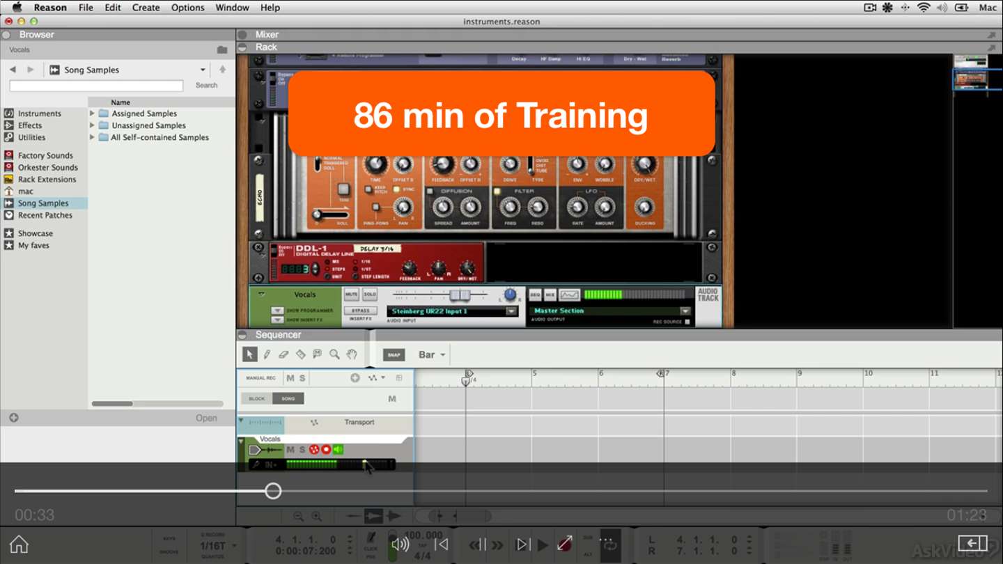Collapse the Vocals track in sequencer
Viewport: 1003px width, 564px height.
click(x=241, y=441)
